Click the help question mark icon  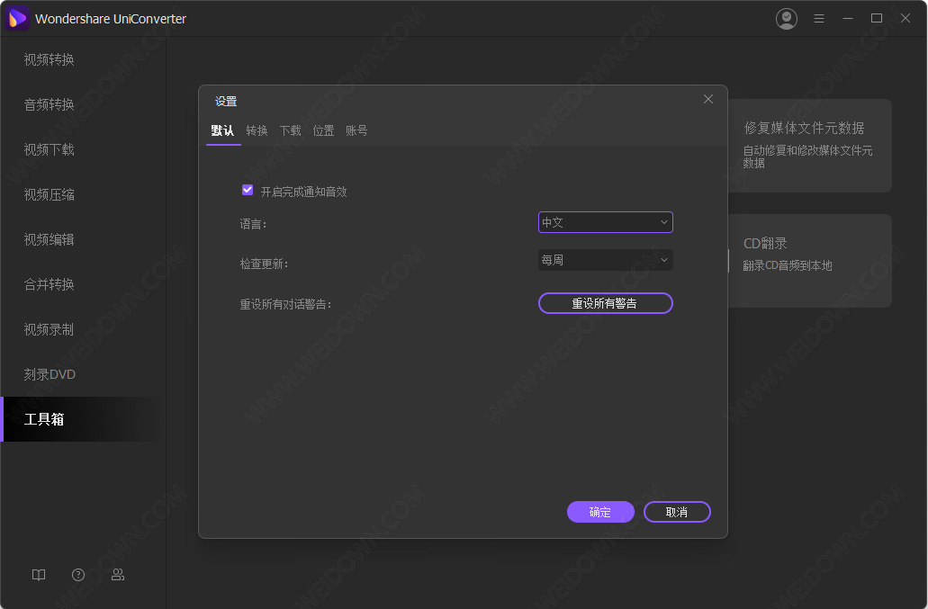pyautogui.click(x=78, y=575)
